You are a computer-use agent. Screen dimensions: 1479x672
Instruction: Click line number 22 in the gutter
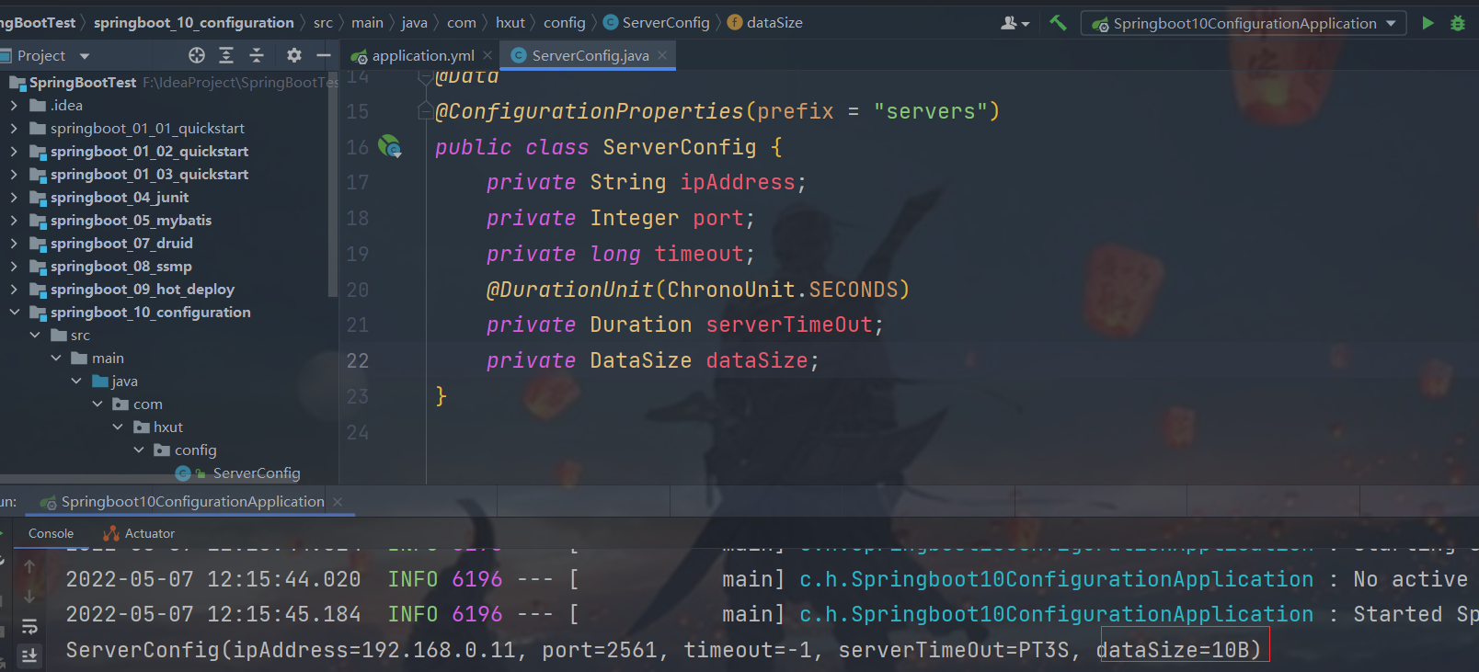358,360
